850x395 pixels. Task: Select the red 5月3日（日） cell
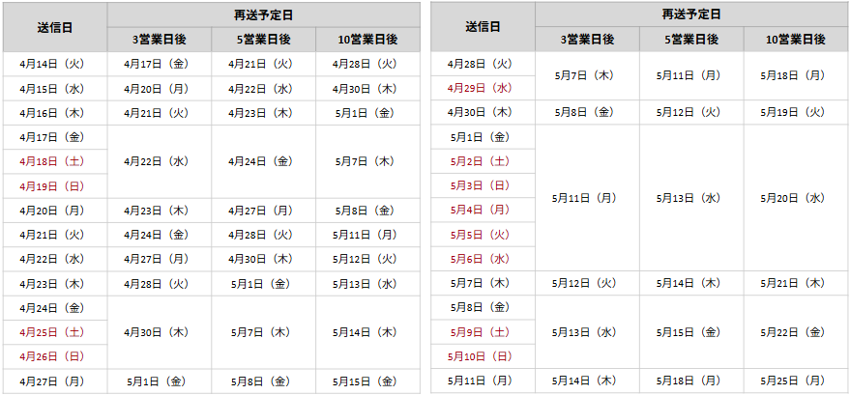point(481,185)
